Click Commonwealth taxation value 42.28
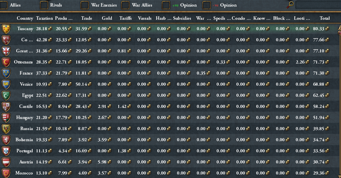This screenshot has width=341, height=178. 42,40
